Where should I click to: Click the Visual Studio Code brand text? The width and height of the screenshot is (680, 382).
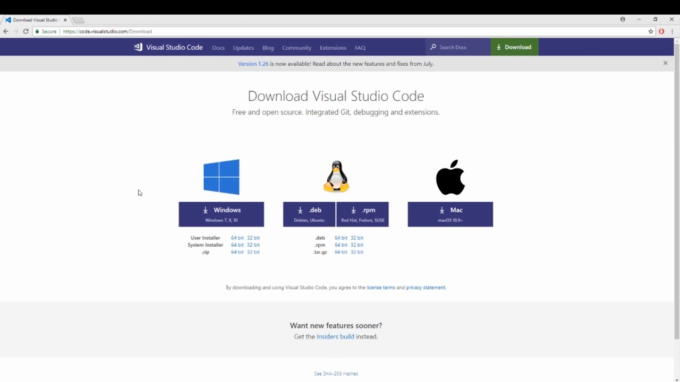pos(174,47)
